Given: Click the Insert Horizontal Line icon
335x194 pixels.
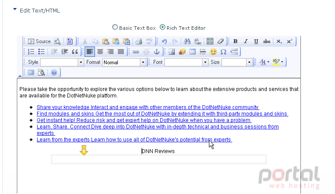Looking at the screenshot, I should coord(203,52).
